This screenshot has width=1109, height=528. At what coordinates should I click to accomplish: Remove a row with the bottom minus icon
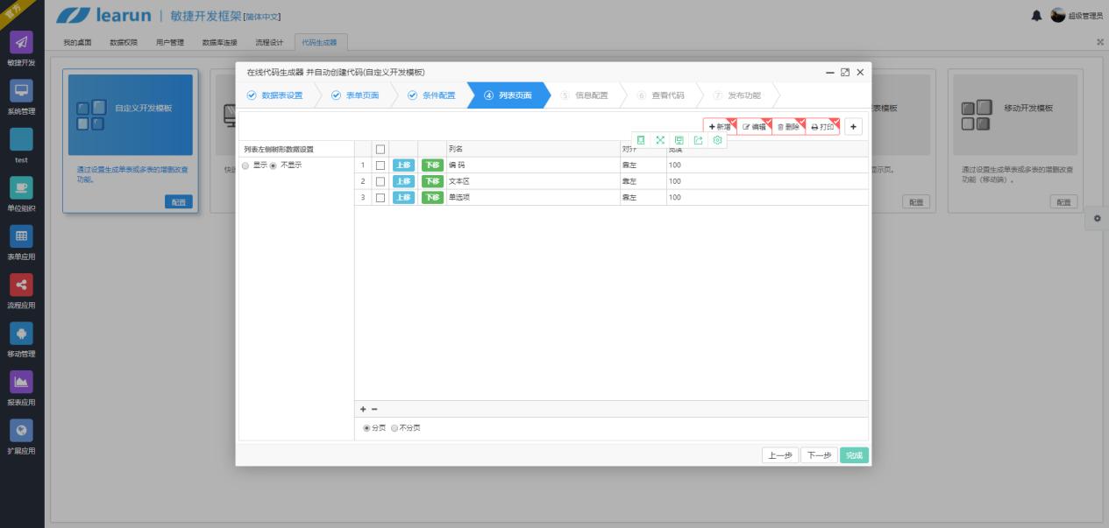click(374, 409)
